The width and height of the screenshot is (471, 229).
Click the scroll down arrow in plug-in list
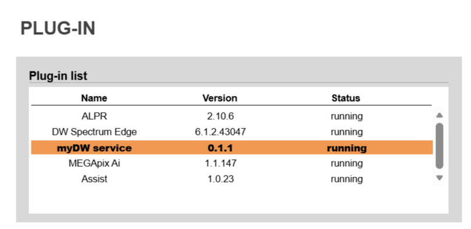click(x=440, y=178)
